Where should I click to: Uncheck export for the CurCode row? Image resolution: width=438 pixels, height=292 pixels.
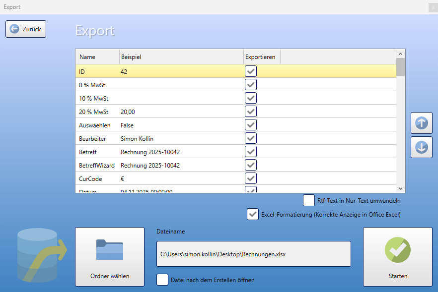pos(250,178)
